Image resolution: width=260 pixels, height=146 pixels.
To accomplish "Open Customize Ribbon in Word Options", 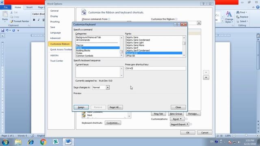I will point(60,44).
